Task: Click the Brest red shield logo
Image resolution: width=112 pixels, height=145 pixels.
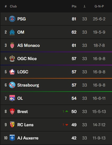Action: [x=12, y=111]
